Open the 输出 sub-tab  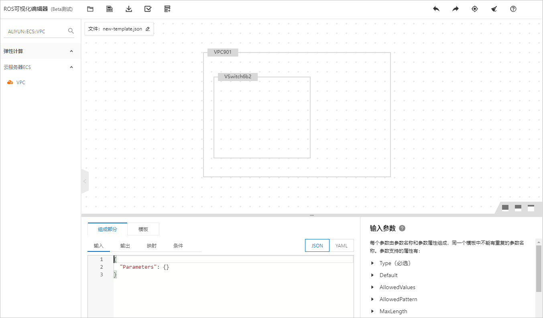point(125,245)
